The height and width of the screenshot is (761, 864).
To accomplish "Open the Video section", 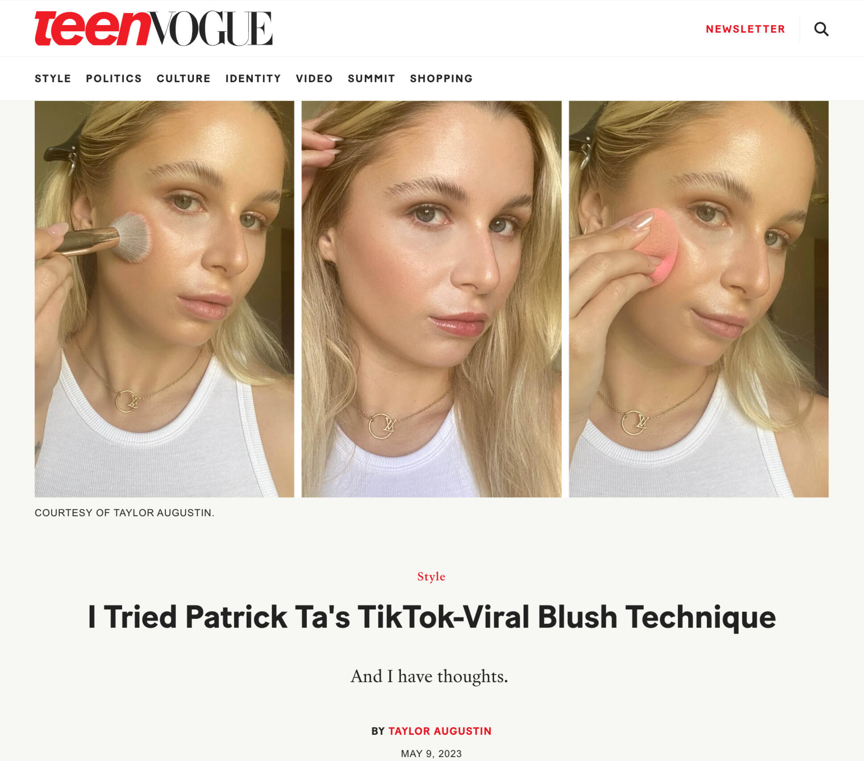I will [314, 79].
